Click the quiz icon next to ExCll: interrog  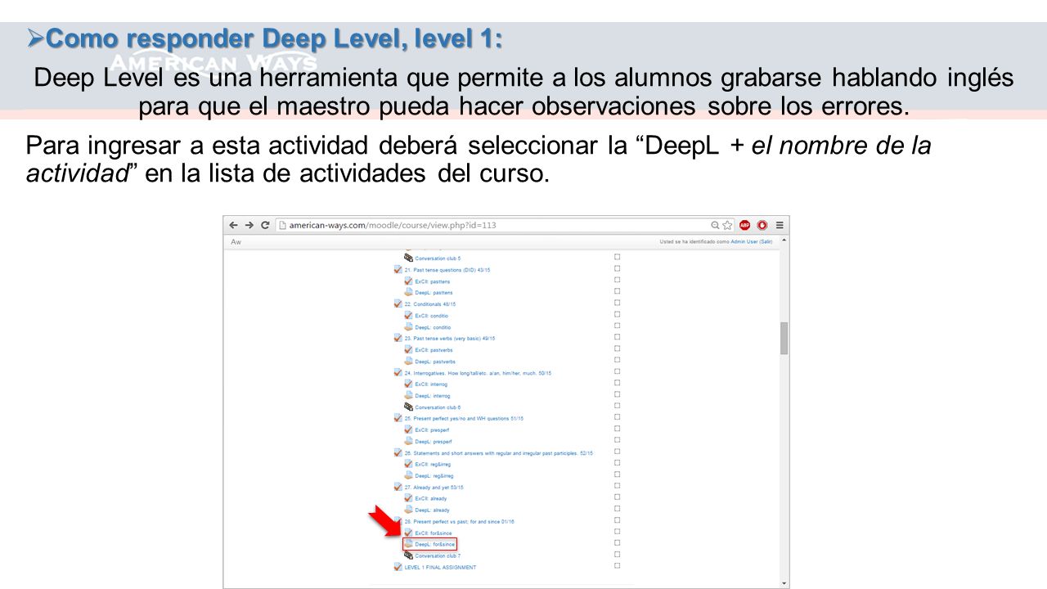(x=408, y=384)
